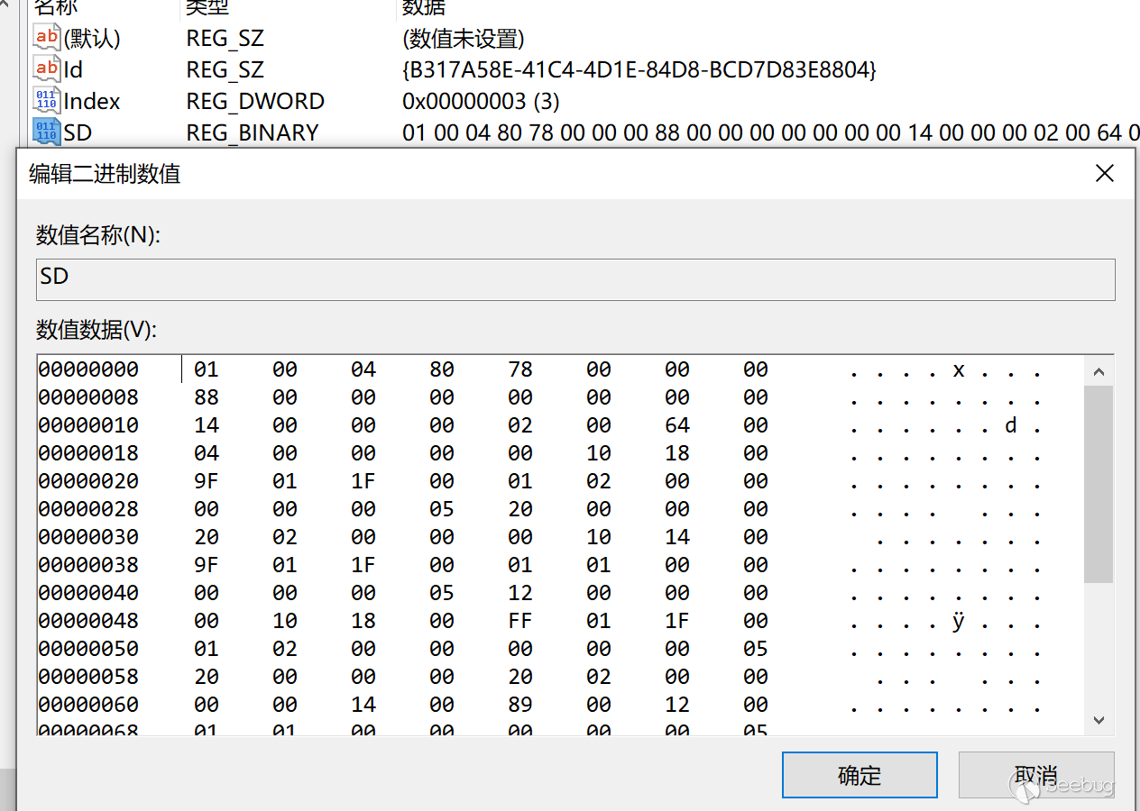This screenshot has width=1140, height=811.
Task: Click the ab string icon next to Id
Action: click(x=47, y=68)
